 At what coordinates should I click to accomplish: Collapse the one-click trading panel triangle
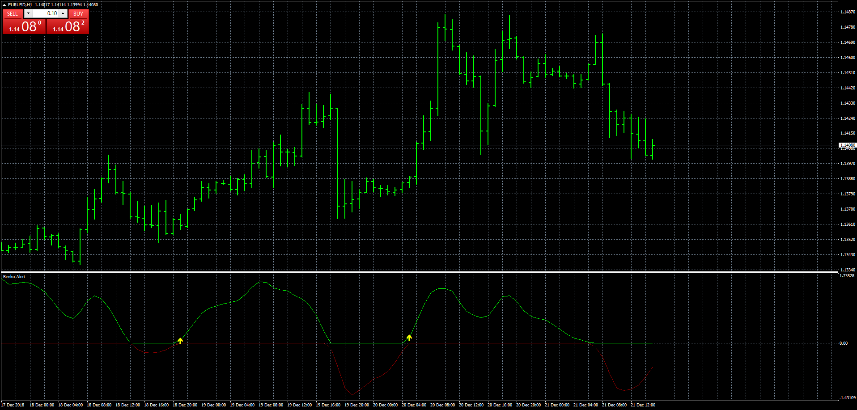[4, 5]
